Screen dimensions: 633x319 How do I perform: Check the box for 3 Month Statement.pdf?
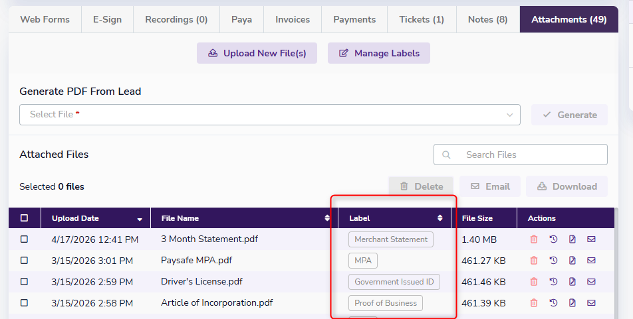pos(24,239)
